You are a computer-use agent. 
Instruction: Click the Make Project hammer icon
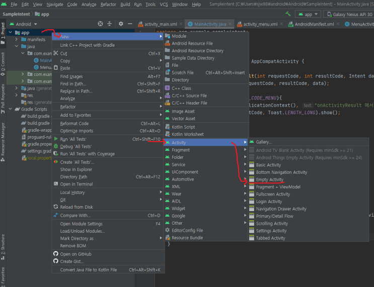(x=288, y=14)
